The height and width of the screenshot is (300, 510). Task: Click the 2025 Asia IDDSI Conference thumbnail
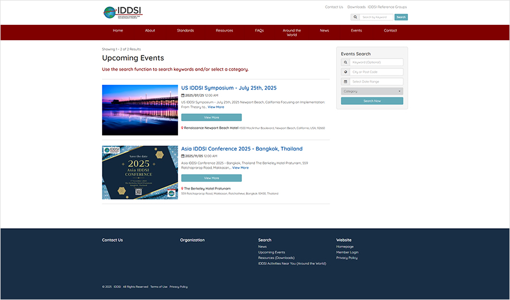[140, 173]
